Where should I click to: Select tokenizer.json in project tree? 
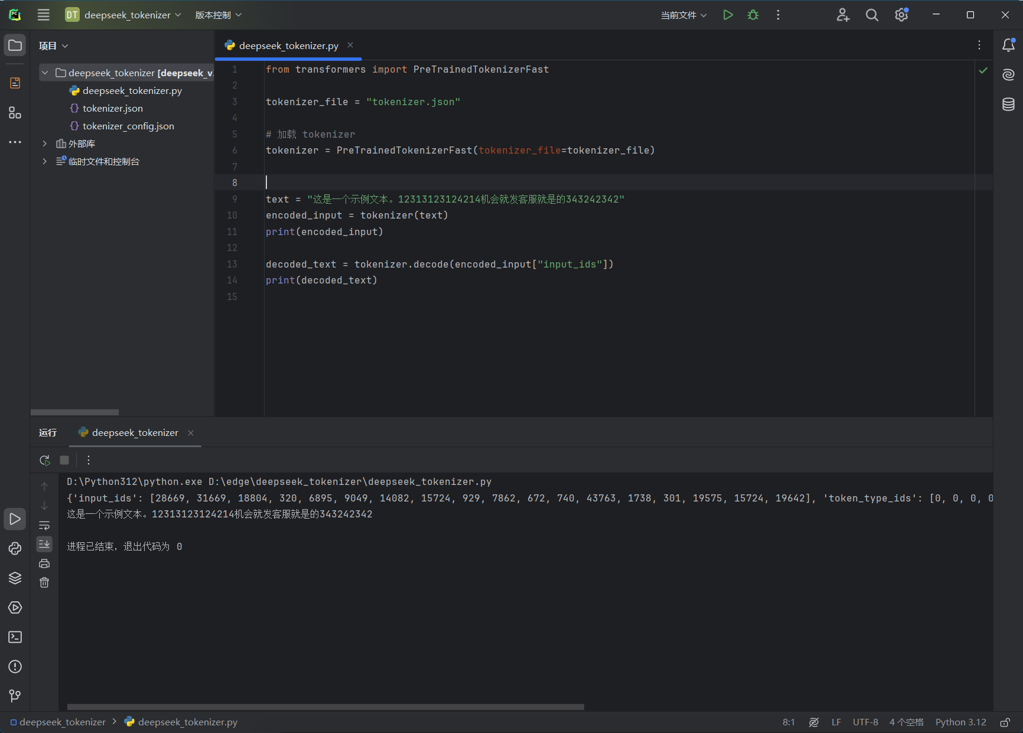[112, 108]
